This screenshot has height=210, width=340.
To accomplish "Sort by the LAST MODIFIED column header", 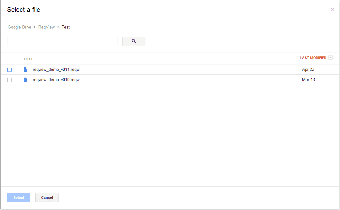I will pos(313,58).
